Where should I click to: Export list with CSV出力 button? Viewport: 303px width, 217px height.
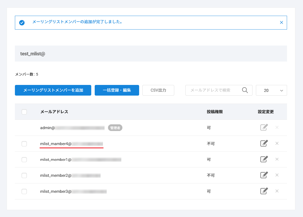158,90
